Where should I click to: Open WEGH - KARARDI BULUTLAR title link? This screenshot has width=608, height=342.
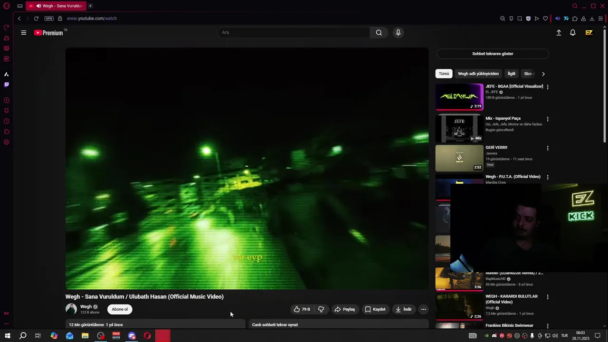point(512,299)
